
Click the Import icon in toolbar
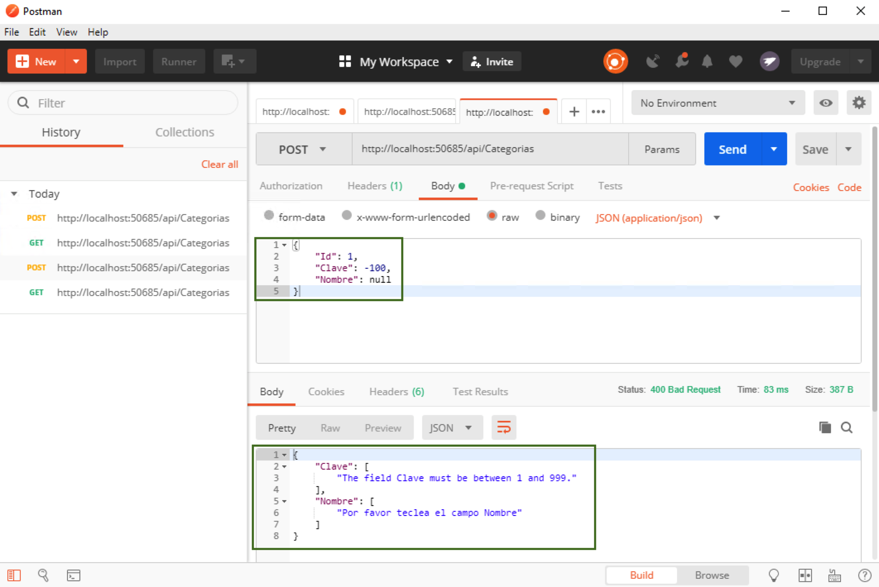[x=119, y=62]
